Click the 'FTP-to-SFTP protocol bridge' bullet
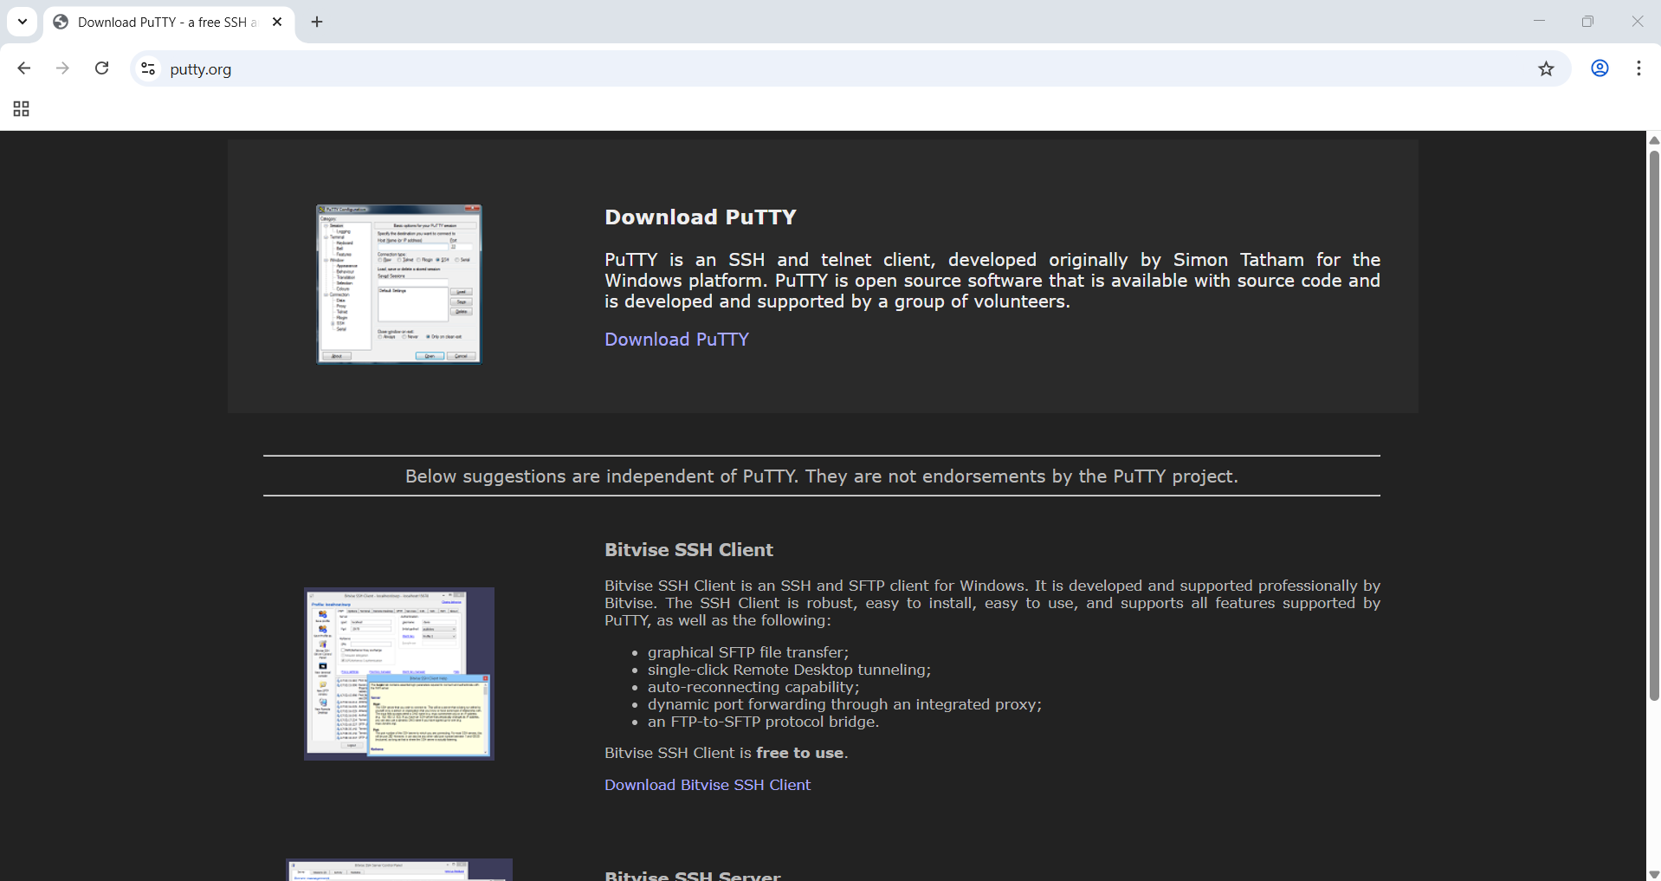The height and width of the screenshot is (881, 1661). [763, 722]
